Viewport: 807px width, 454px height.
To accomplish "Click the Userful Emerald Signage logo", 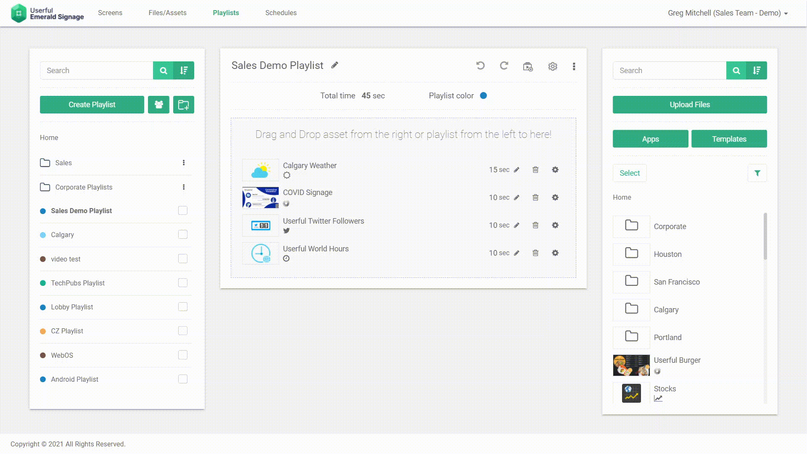I will point(47,13).
